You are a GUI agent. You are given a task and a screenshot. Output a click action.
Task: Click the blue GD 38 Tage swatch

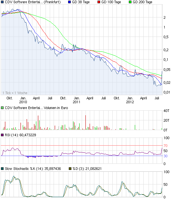(69, 2)
